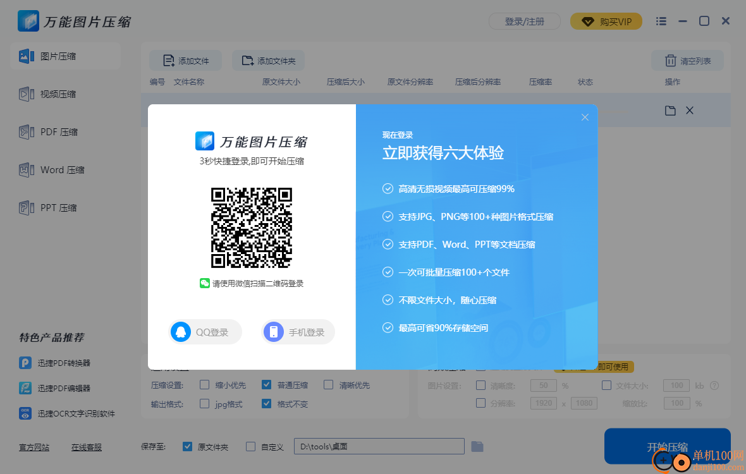746x474 pixels.
Task: Click the 文件大小 value field in kb
Action: (x=676, y=386)
